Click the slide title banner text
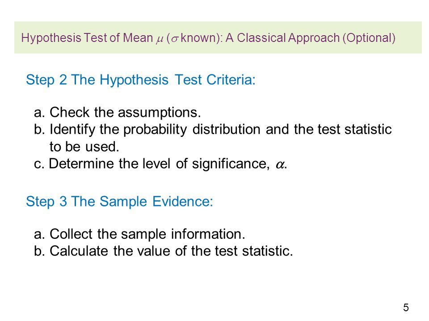Image resolution: width=429 pixels, height=321 pixels. point(208,37)
